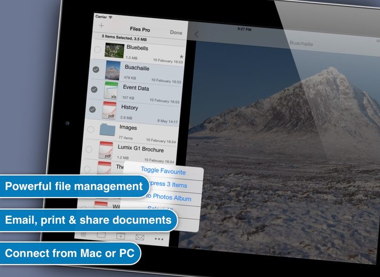Click the Lumix G1 Brochure pdf icon
The height and width of the screenshot is (277, 380).
106,150
